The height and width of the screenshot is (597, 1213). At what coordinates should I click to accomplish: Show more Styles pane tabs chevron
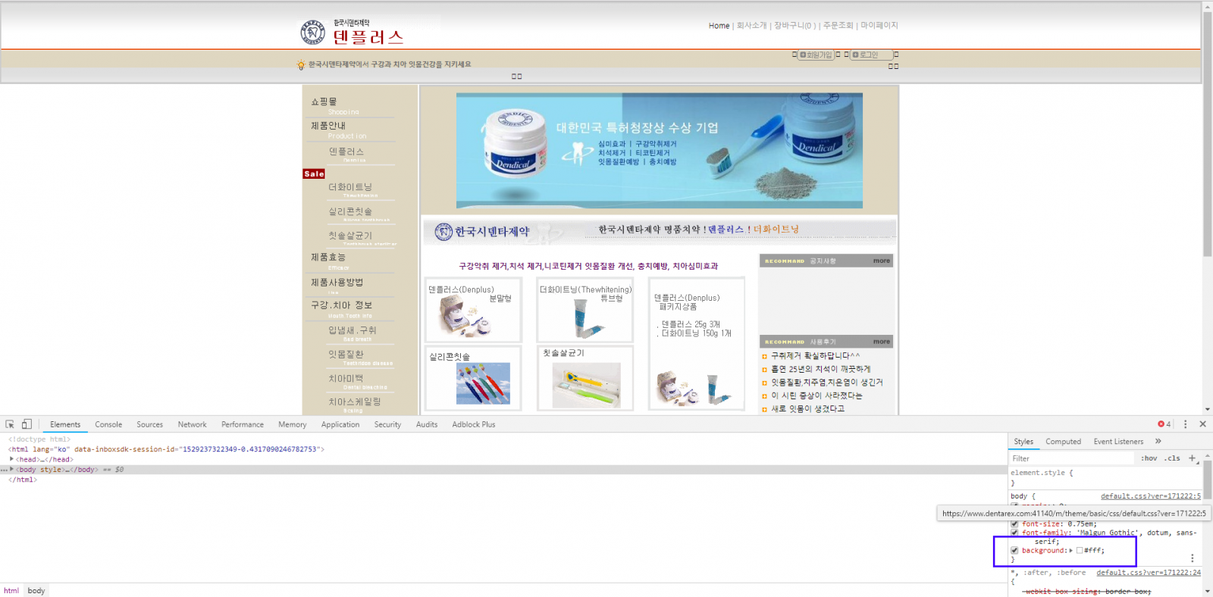pos(1158,441)
